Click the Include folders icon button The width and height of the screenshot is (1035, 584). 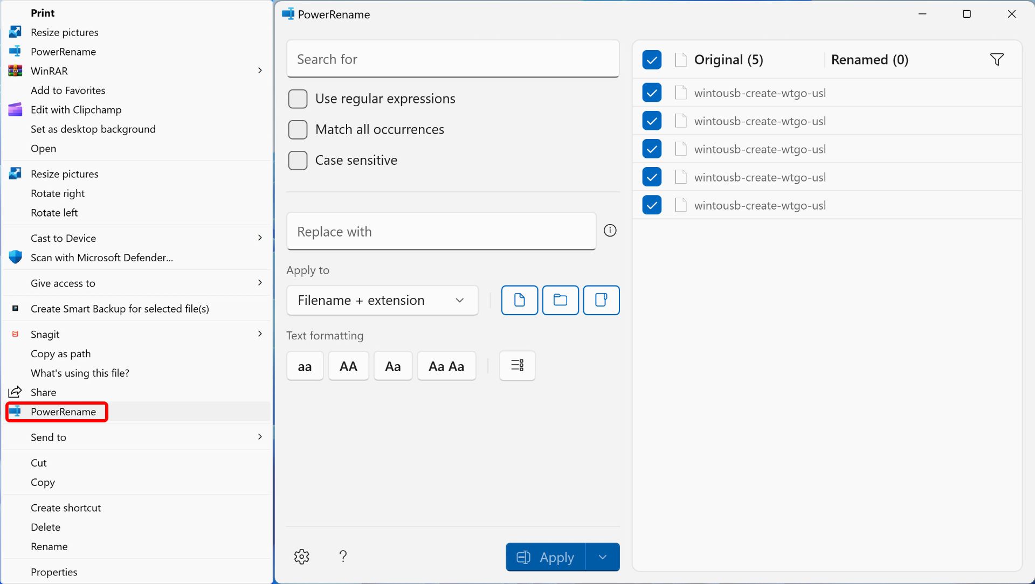pos(560,300)
